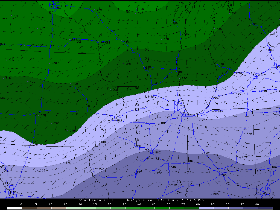Select the FWA station label
Viewport: 280px width, 210px height.
[x=249, y=133]
